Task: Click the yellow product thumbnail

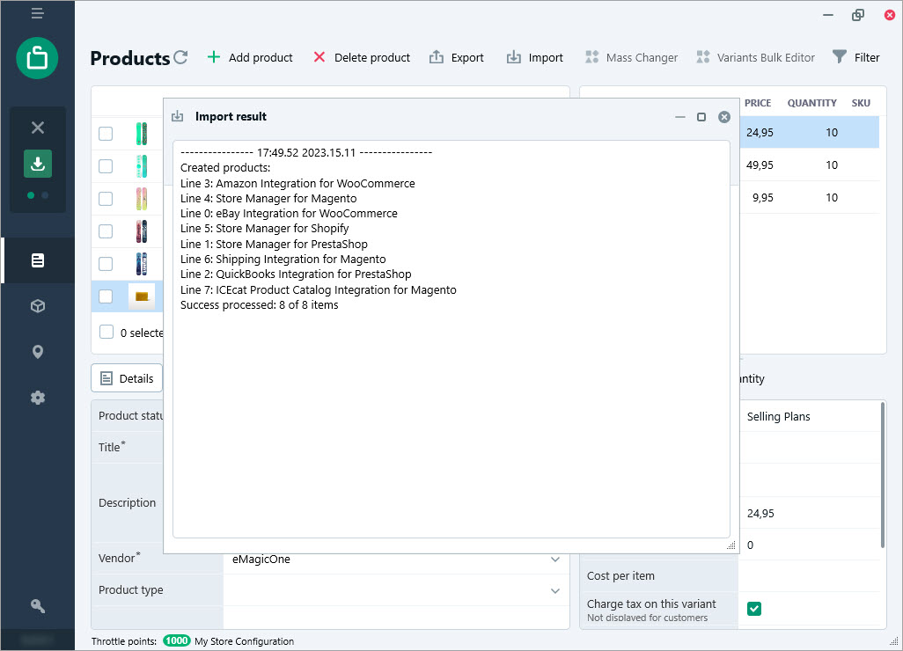Action: [142, 297]
